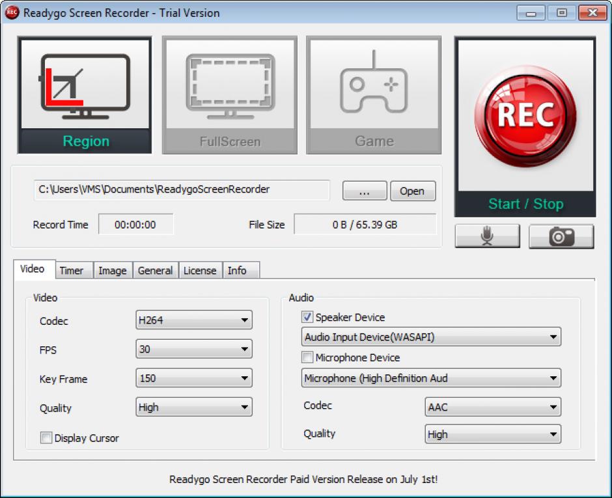This screenshot has width=612, height=498.
Task: Enable the Display Cursor checkbox
Action: 46,437
